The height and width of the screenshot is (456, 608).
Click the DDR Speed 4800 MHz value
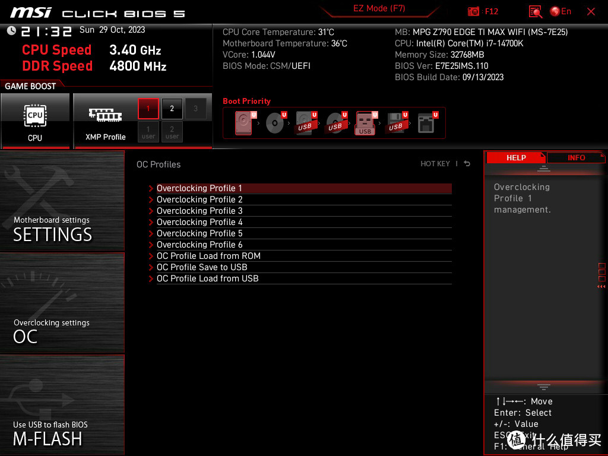[138, 66]
